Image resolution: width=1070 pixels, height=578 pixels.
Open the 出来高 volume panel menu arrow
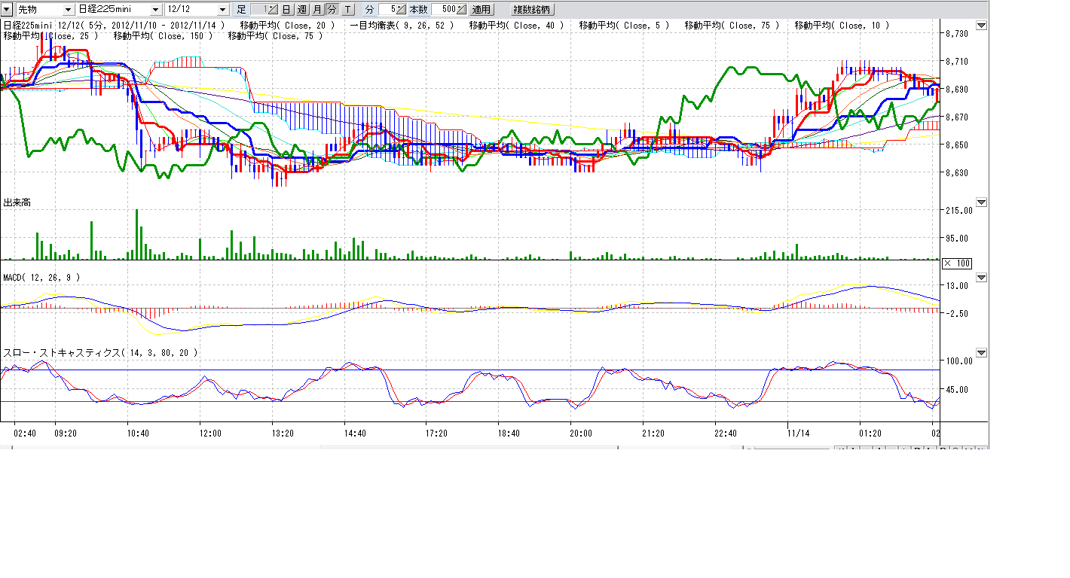981,202
